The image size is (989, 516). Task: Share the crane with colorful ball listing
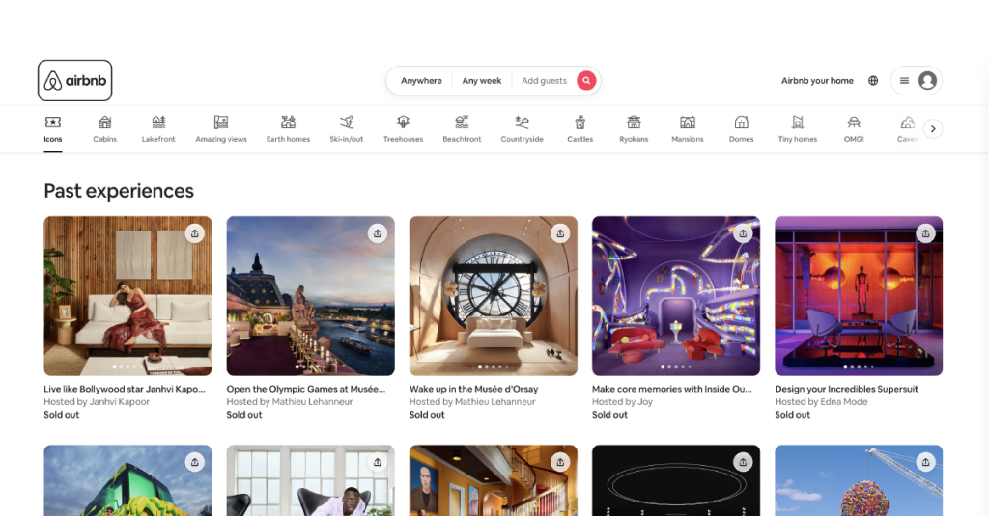pyautogui.click(x=925, y=462)
